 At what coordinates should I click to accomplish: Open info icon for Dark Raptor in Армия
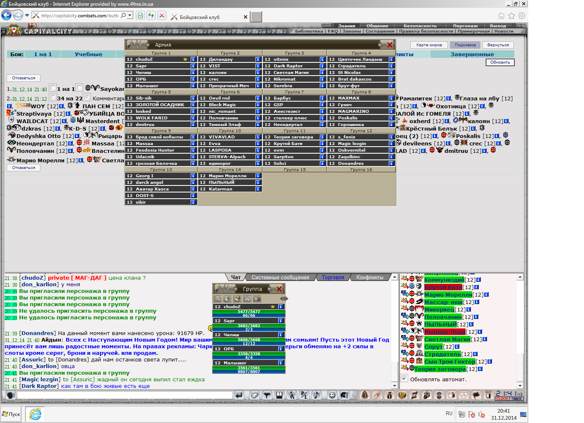tap(322, 66)
